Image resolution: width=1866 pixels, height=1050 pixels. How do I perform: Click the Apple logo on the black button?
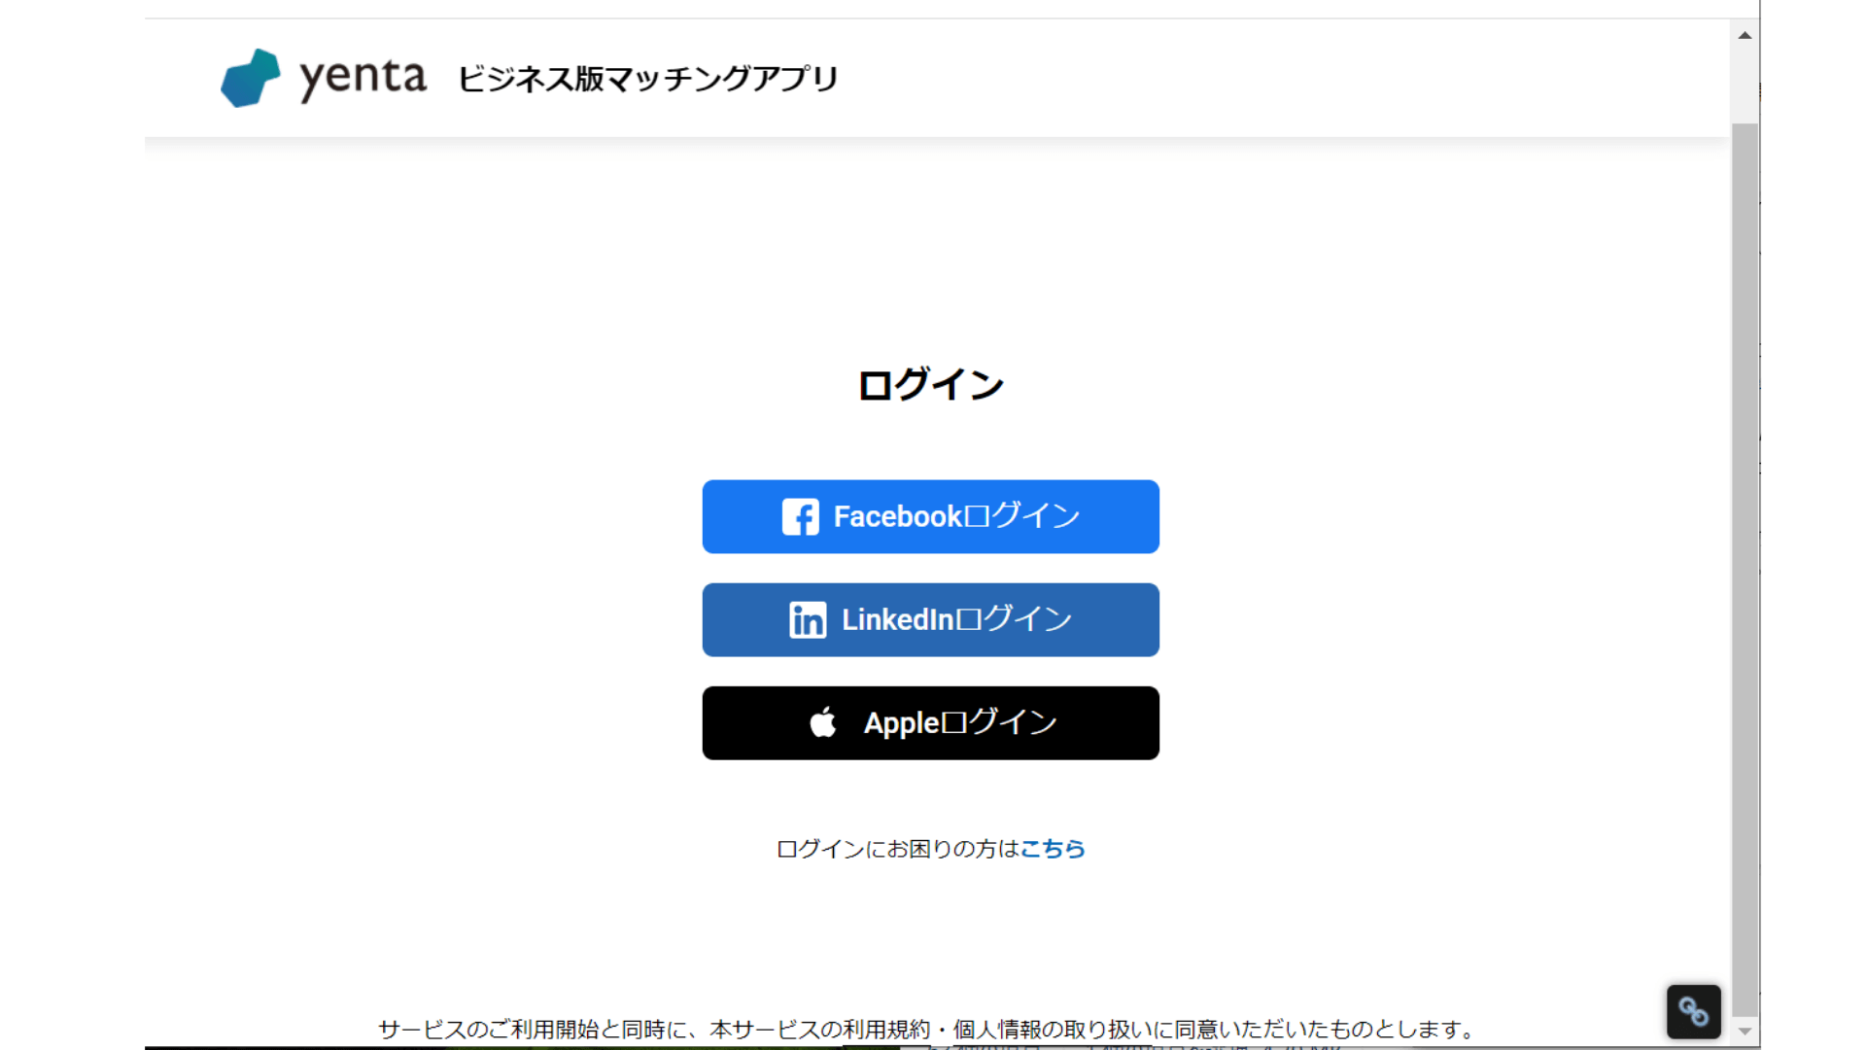coord(824,722)
